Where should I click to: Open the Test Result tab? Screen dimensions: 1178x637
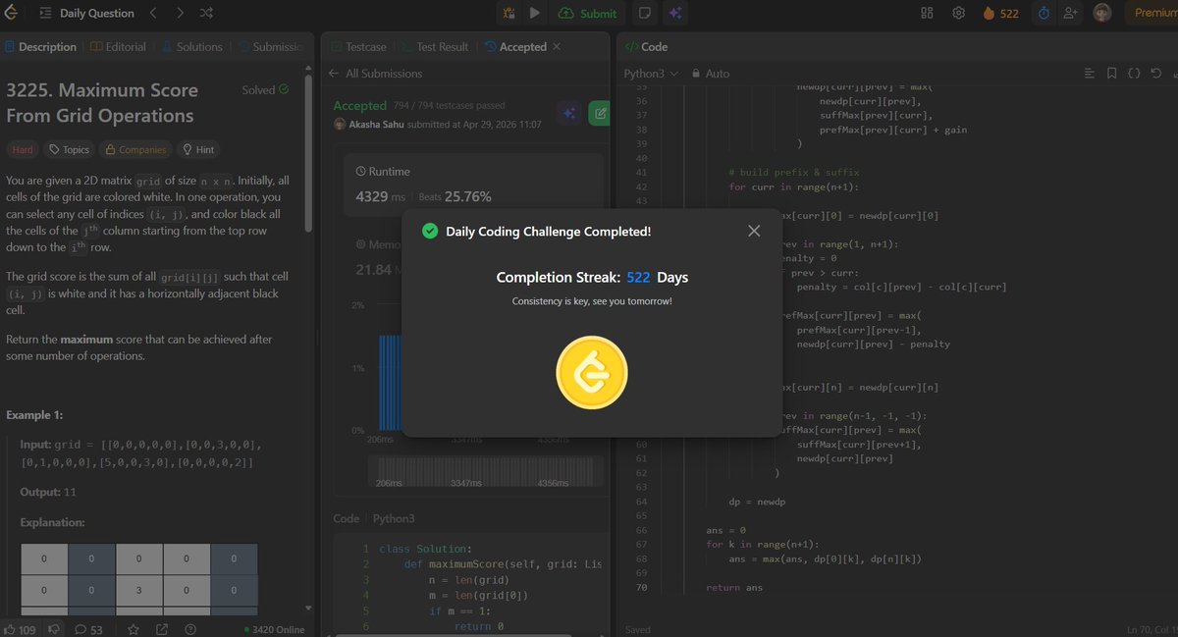433,46
